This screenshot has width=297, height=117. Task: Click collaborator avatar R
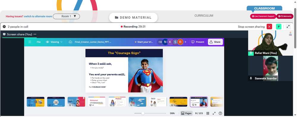click(180, 42)
